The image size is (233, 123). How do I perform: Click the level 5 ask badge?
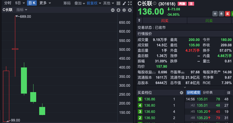140,99
